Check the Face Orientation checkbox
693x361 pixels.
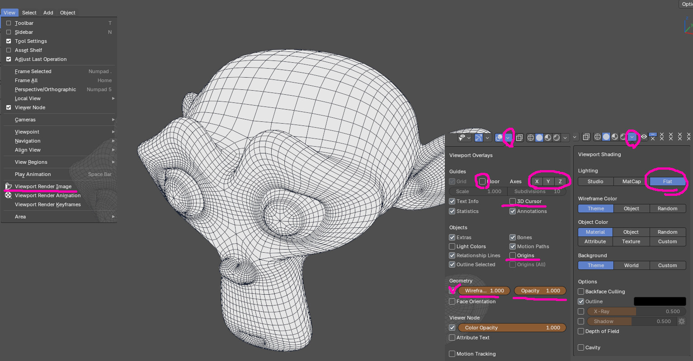pyautogui.click(x=452, y=301)
